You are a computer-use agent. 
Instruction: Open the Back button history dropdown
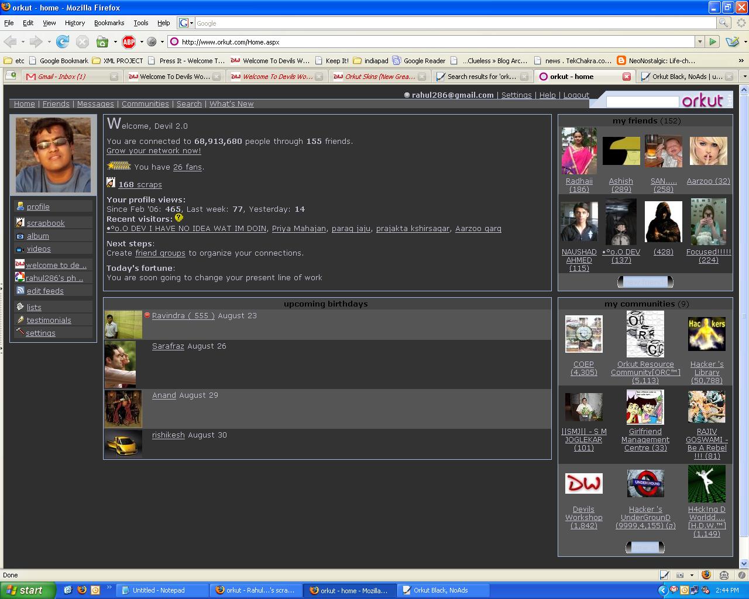click(x=23, y=42)
